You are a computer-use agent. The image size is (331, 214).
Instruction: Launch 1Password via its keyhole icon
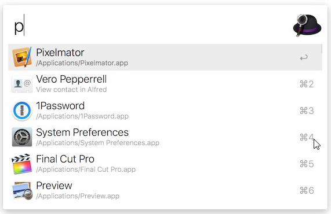point(22,110)
